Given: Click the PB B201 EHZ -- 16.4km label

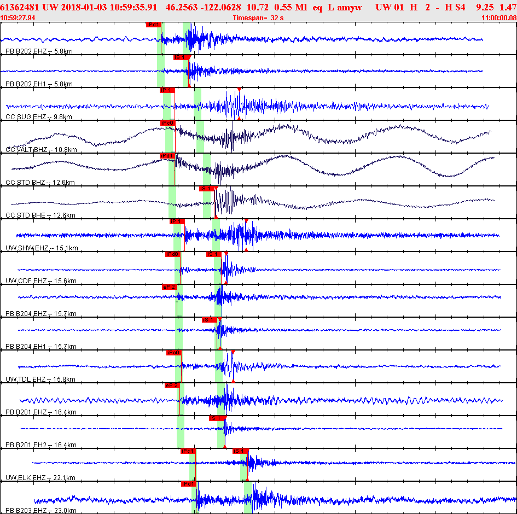Looking at the screenshot, I should coord(41,412).
